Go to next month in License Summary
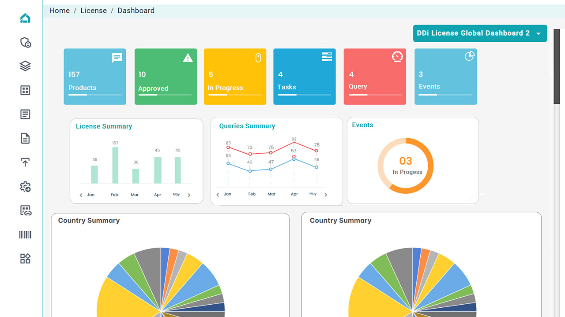This screenshot has height=317, width=565. [189, 195]
